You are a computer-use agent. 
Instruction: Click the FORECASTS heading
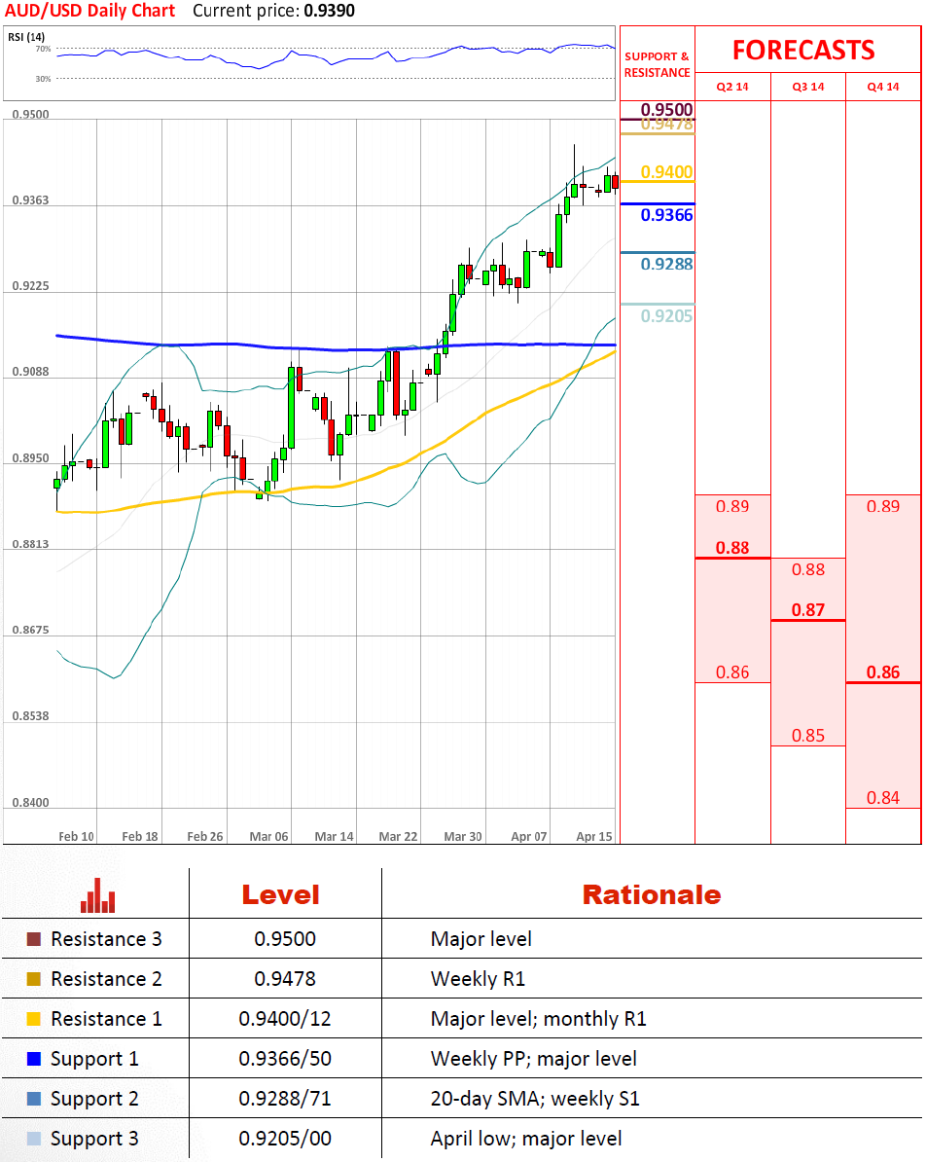pyautogui.click(x=803, y=51)
